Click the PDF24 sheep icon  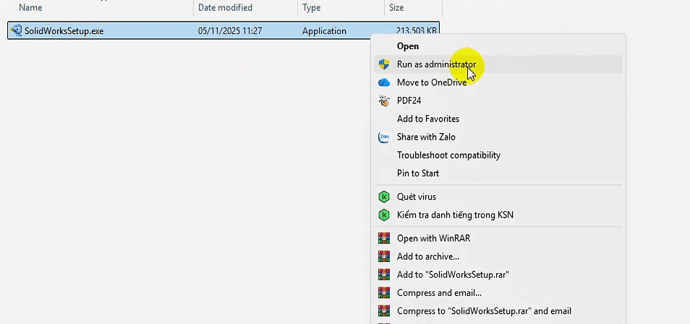click(x=384, y=101)
